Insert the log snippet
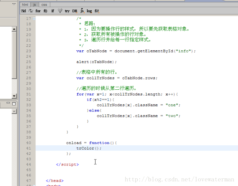This screenshot has height=186, width=238. coord(89,11)
